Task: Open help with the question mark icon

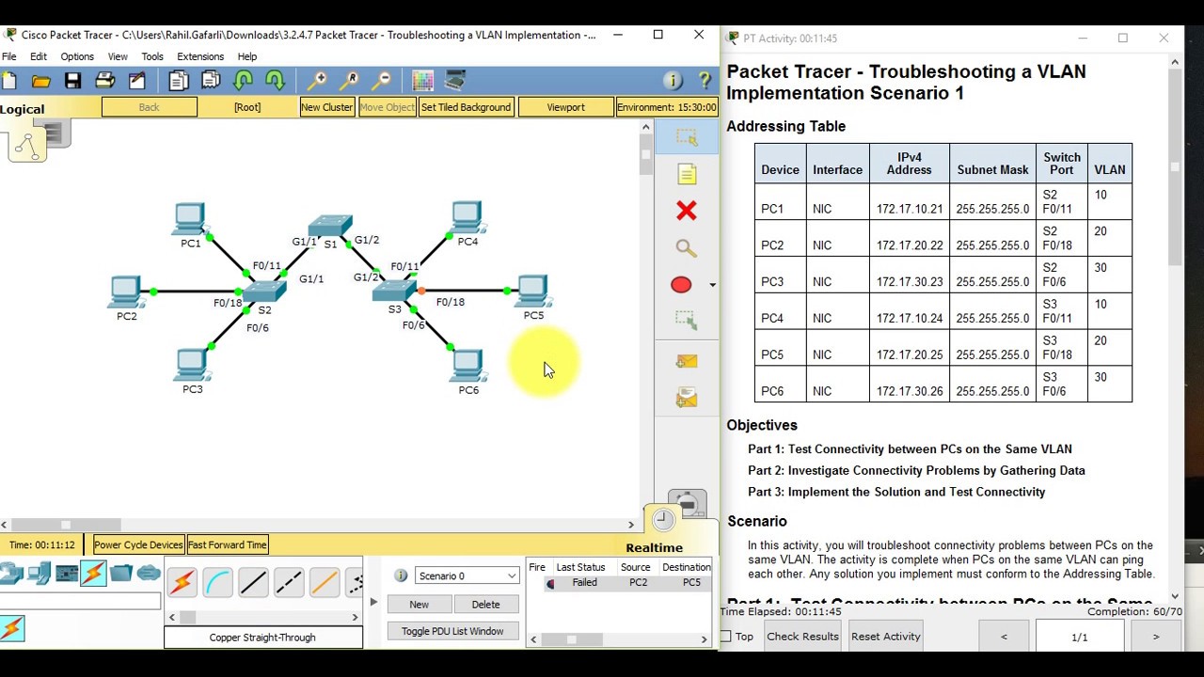Action: click(x=705, y=81)
